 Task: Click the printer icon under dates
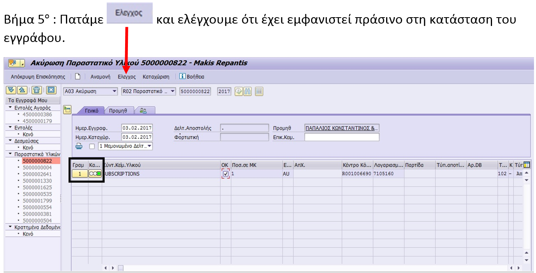point(79,146)
